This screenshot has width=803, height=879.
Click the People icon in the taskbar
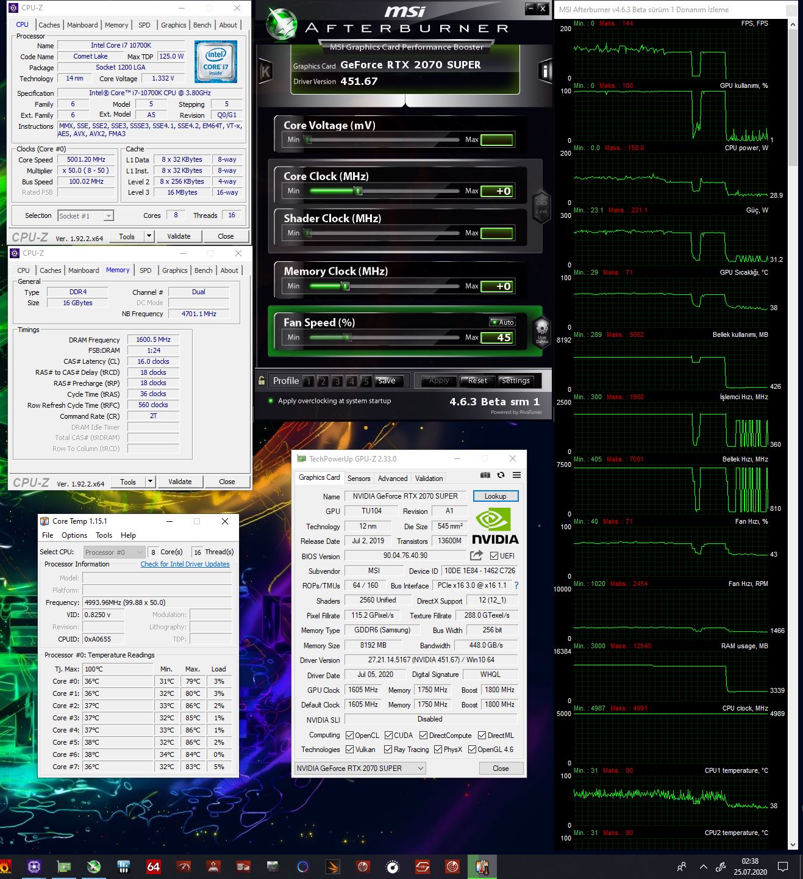tap(682, 866)
